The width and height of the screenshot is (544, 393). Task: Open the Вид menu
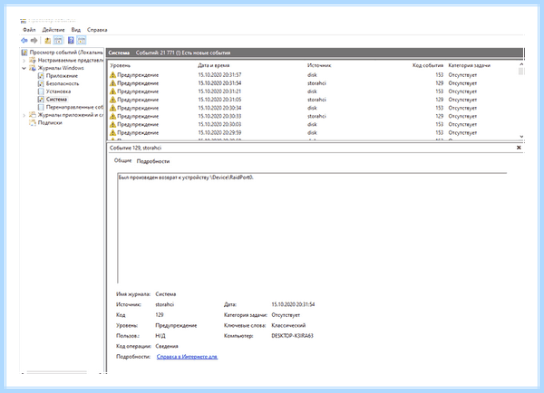click(76, 30)
